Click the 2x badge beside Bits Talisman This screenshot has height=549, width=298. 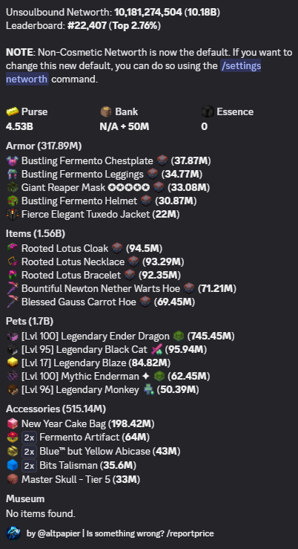(29, 465)
